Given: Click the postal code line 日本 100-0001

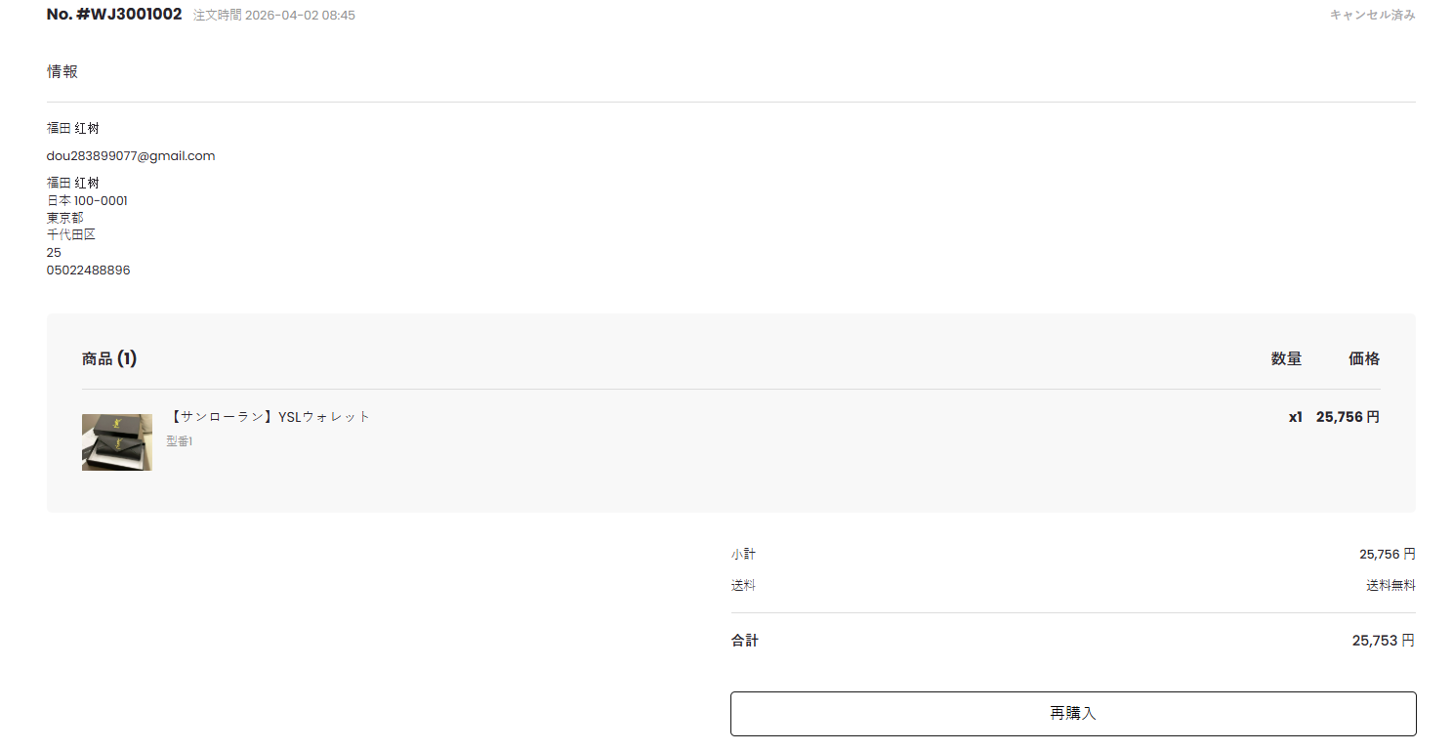Looking at the screenshot, I should pos(87,201).
